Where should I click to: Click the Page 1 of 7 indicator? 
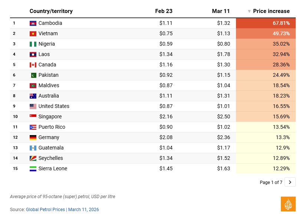pyautogui.click(x=271, y=182)
